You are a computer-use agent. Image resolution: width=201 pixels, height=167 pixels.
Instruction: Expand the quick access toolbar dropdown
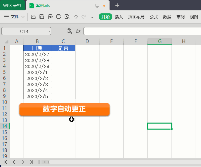(x=92, y=17)
